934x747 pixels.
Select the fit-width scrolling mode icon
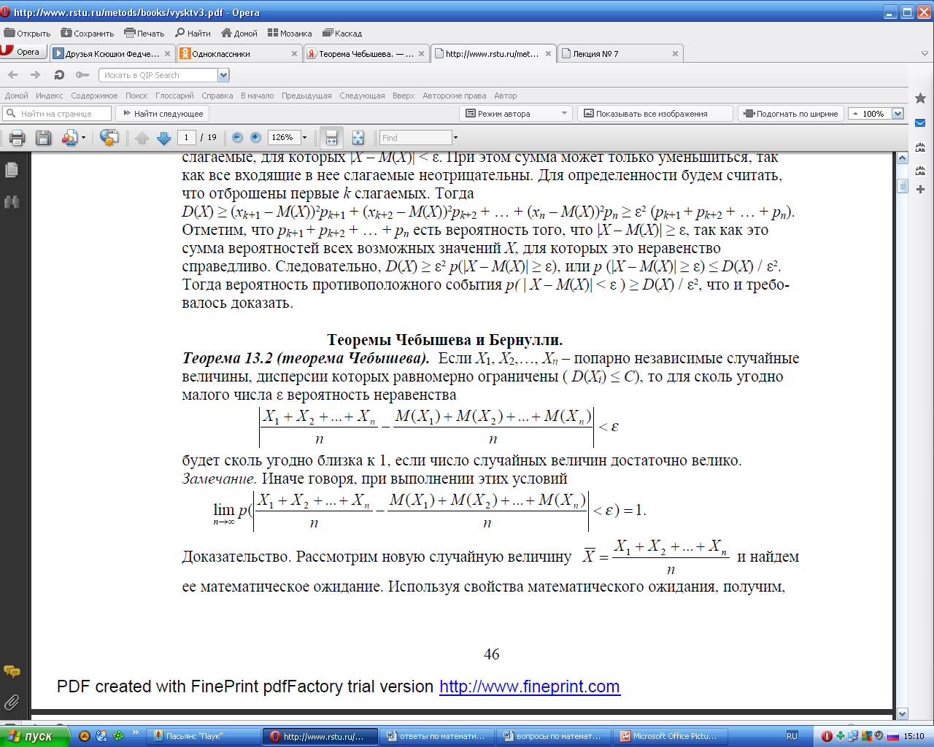tap(331, 137)
